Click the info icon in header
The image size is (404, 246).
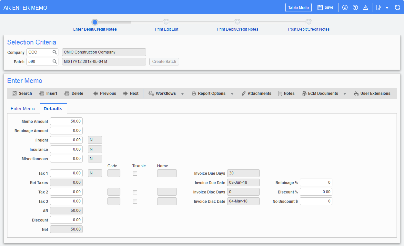coord(345,7)
